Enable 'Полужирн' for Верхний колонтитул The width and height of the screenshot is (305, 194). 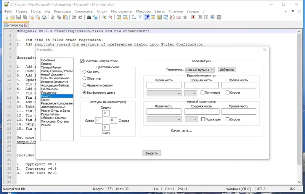[202, 92]
